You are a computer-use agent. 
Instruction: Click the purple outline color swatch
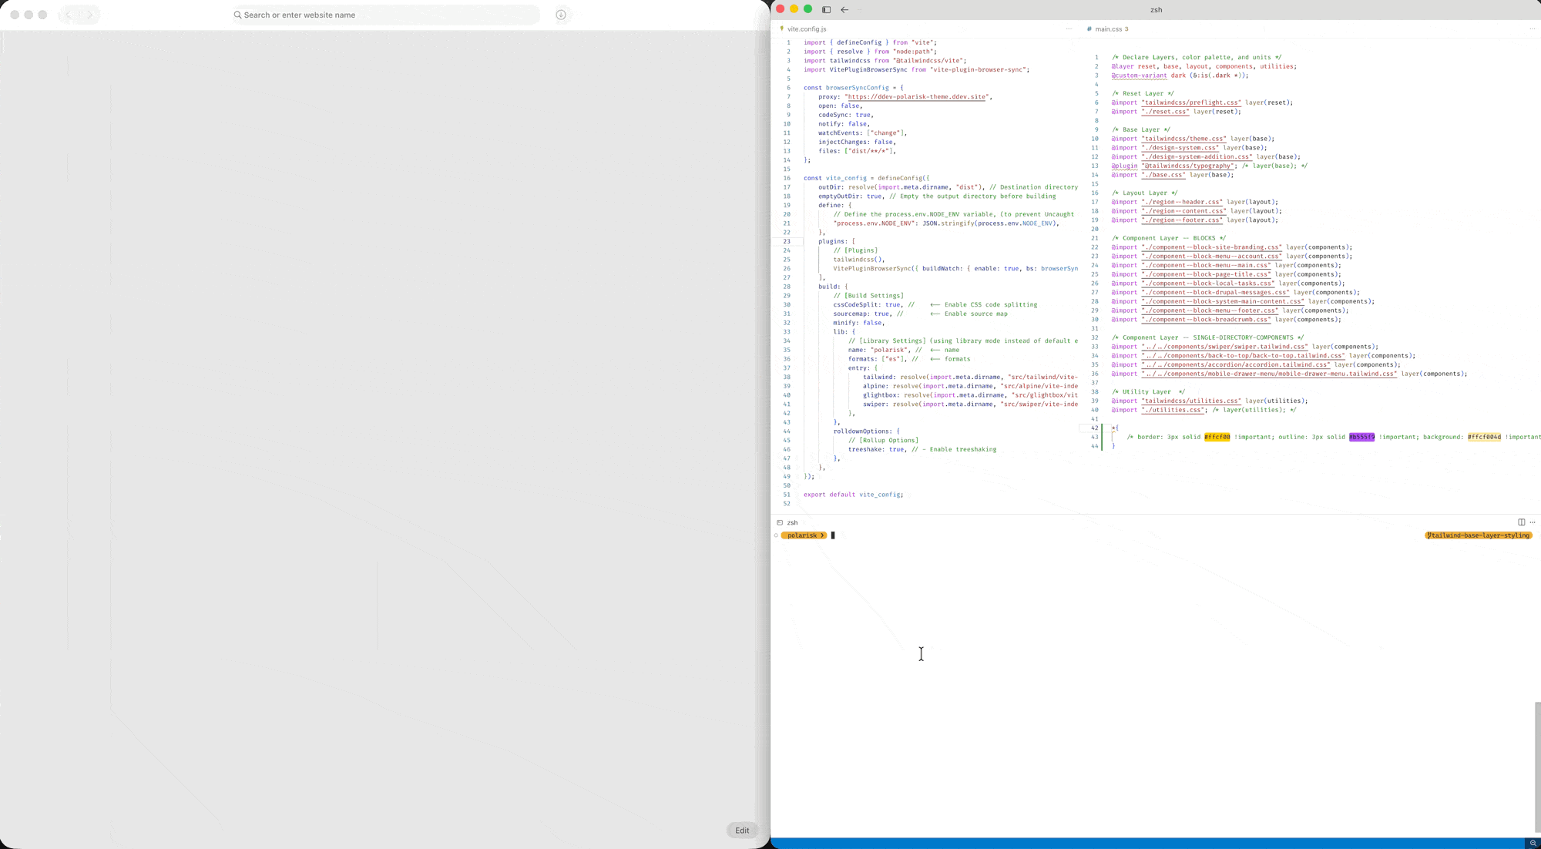click(1361, 438)
